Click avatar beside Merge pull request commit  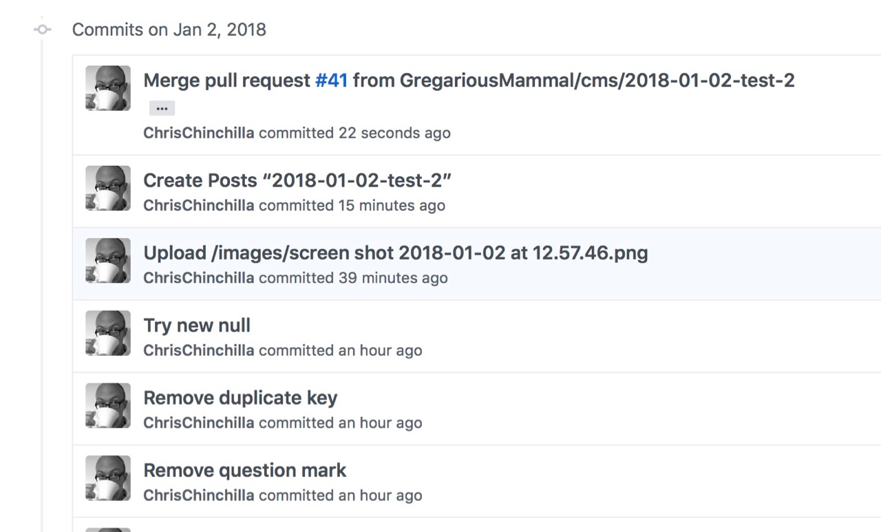click(x=108, y=88)
